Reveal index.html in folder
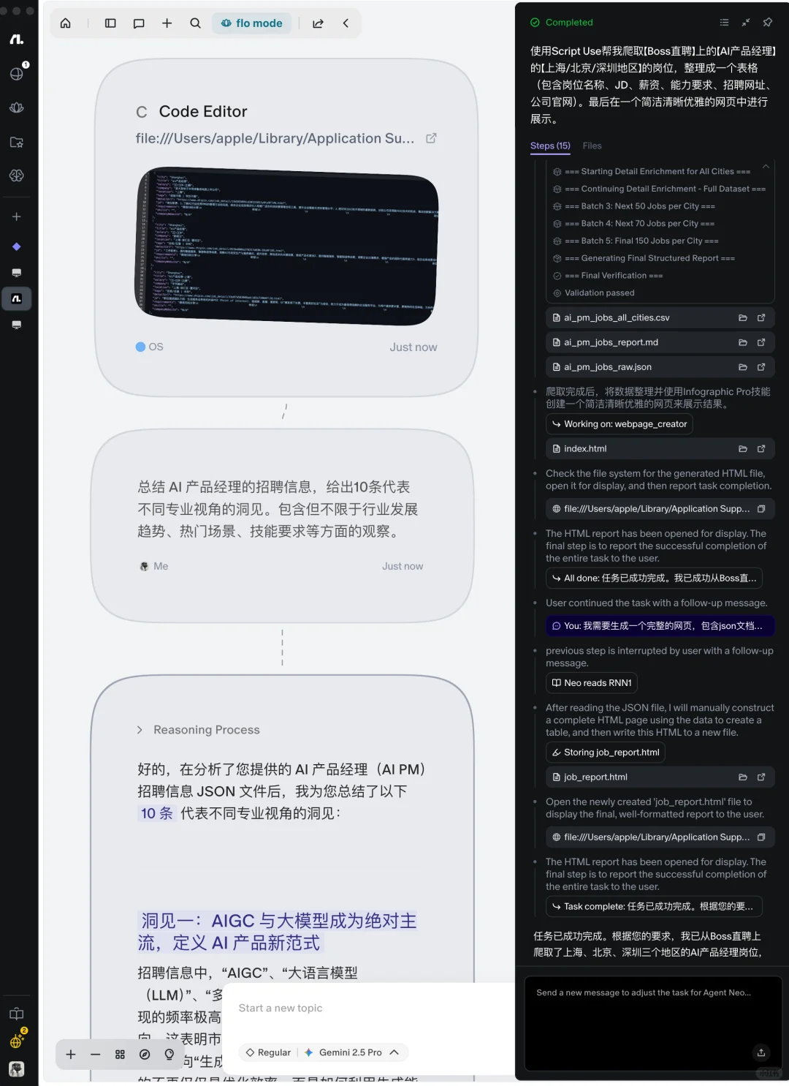The height and width of the screenshot is (1086, 789). click(743, 449)
